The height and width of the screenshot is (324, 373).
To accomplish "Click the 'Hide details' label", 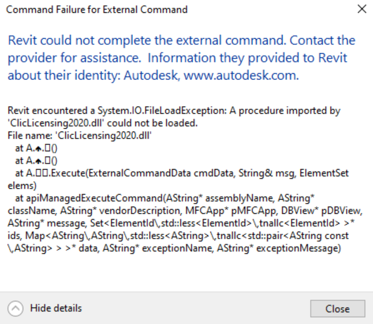I will coord(56,309).
